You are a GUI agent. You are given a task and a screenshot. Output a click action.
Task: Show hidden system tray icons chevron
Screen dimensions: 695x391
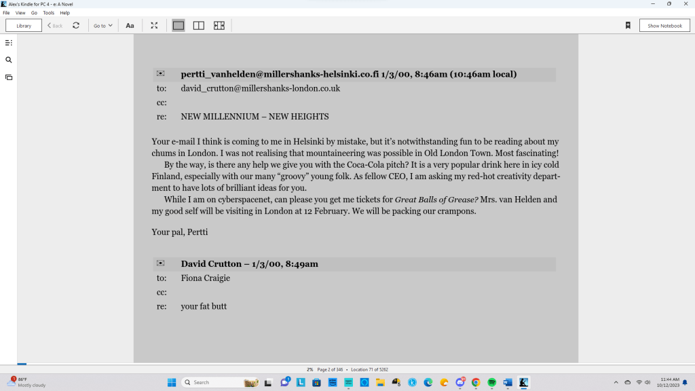[x=616, y=382]
